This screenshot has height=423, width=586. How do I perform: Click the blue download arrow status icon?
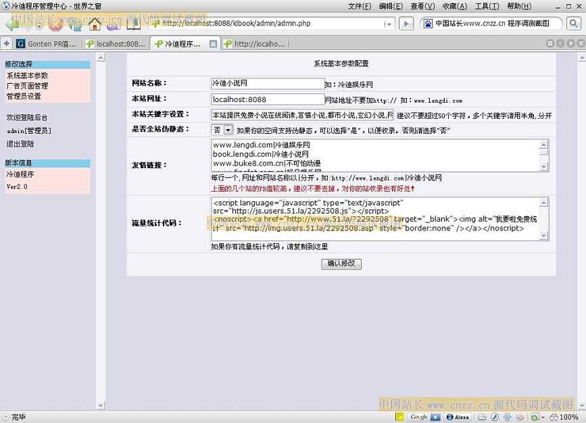[508, 417]
